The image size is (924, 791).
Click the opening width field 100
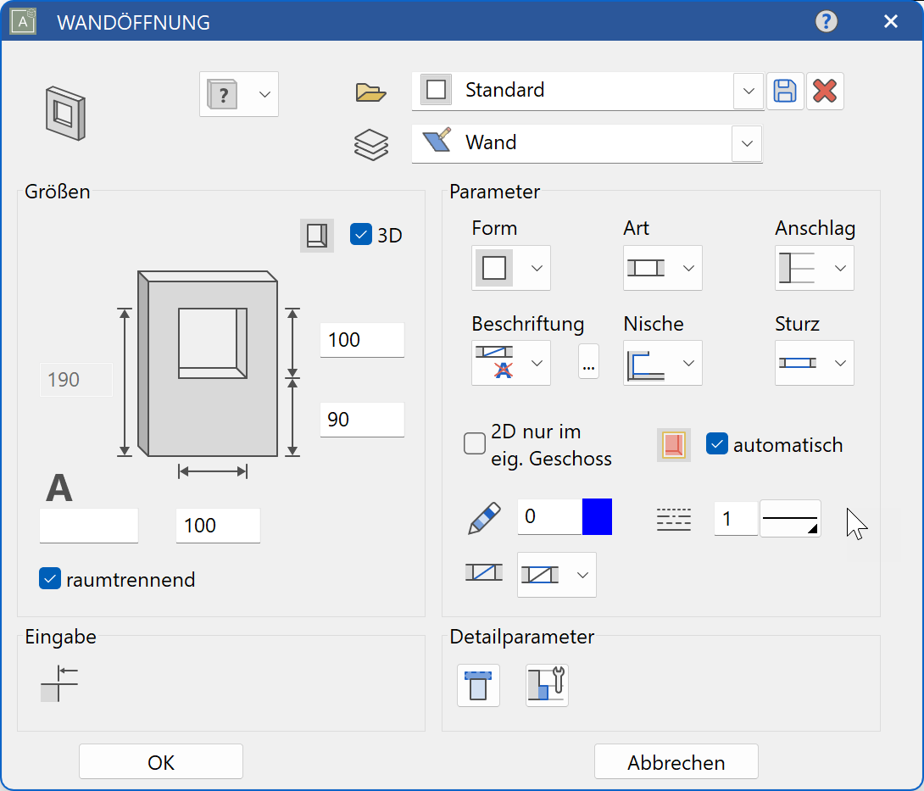(218, 526)
